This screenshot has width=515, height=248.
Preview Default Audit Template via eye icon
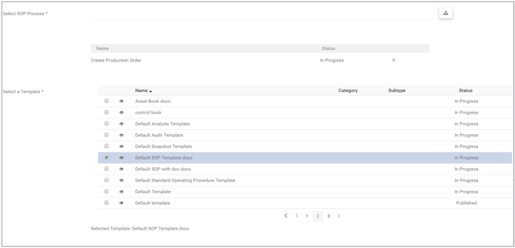click(122, 135)
